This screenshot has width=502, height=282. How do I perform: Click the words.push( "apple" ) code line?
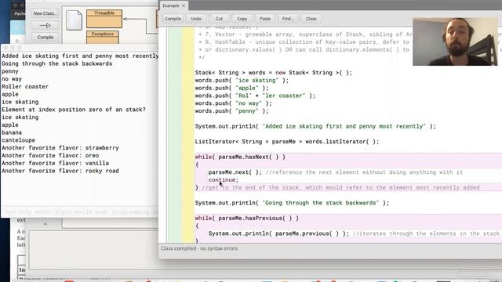pos(232,89)
